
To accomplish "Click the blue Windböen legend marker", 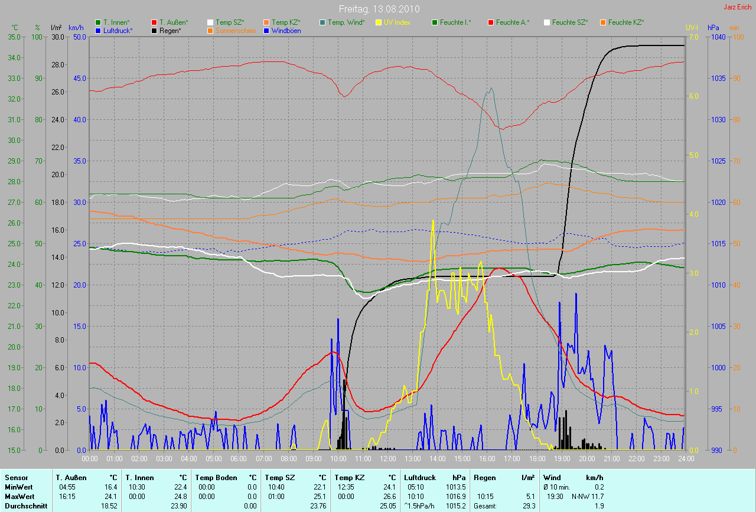I will click(266, 30).
